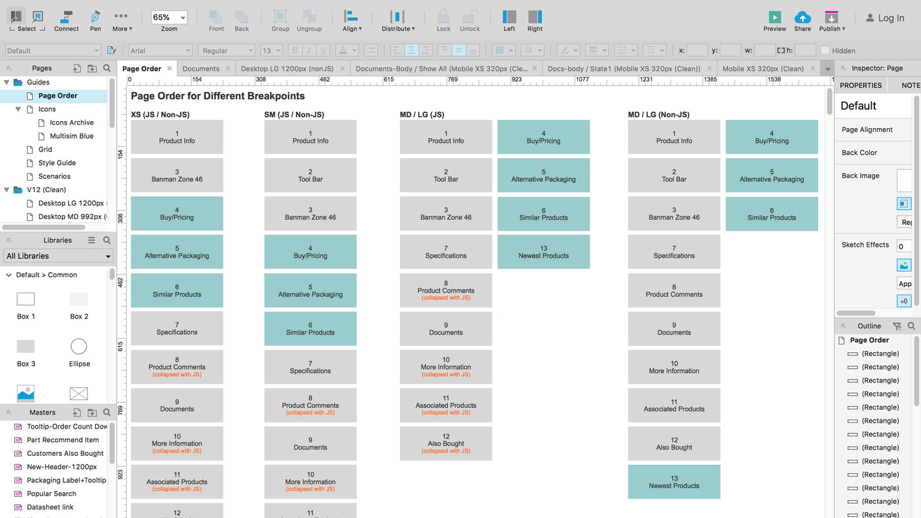
Task: Click the Share cloud icon
Action: [802, 17]
